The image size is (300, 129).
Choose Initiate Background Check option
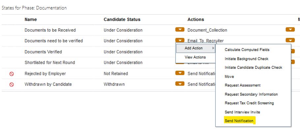[x=246, y=59]
